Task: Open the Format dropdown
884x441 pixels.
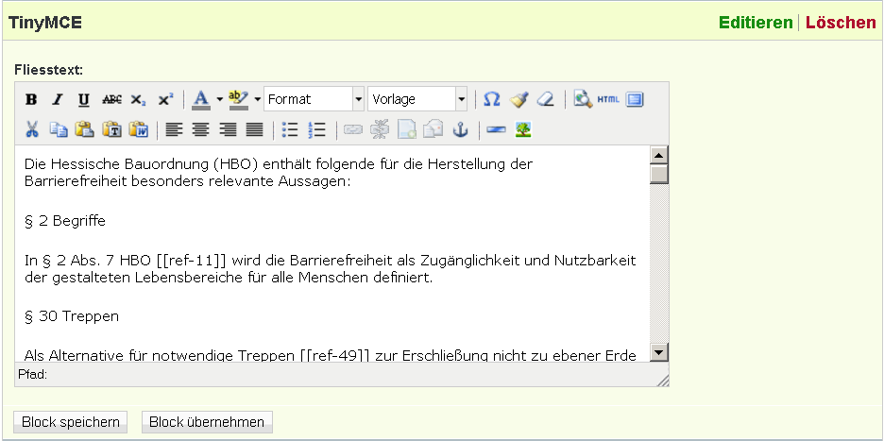Action: click(x=314, y=99)
